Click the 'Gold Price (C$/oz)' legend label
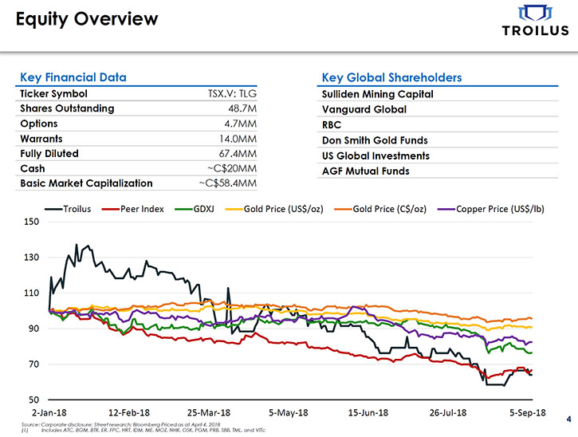The width and height of the screenshot is (578, 437). click(390, 209)
